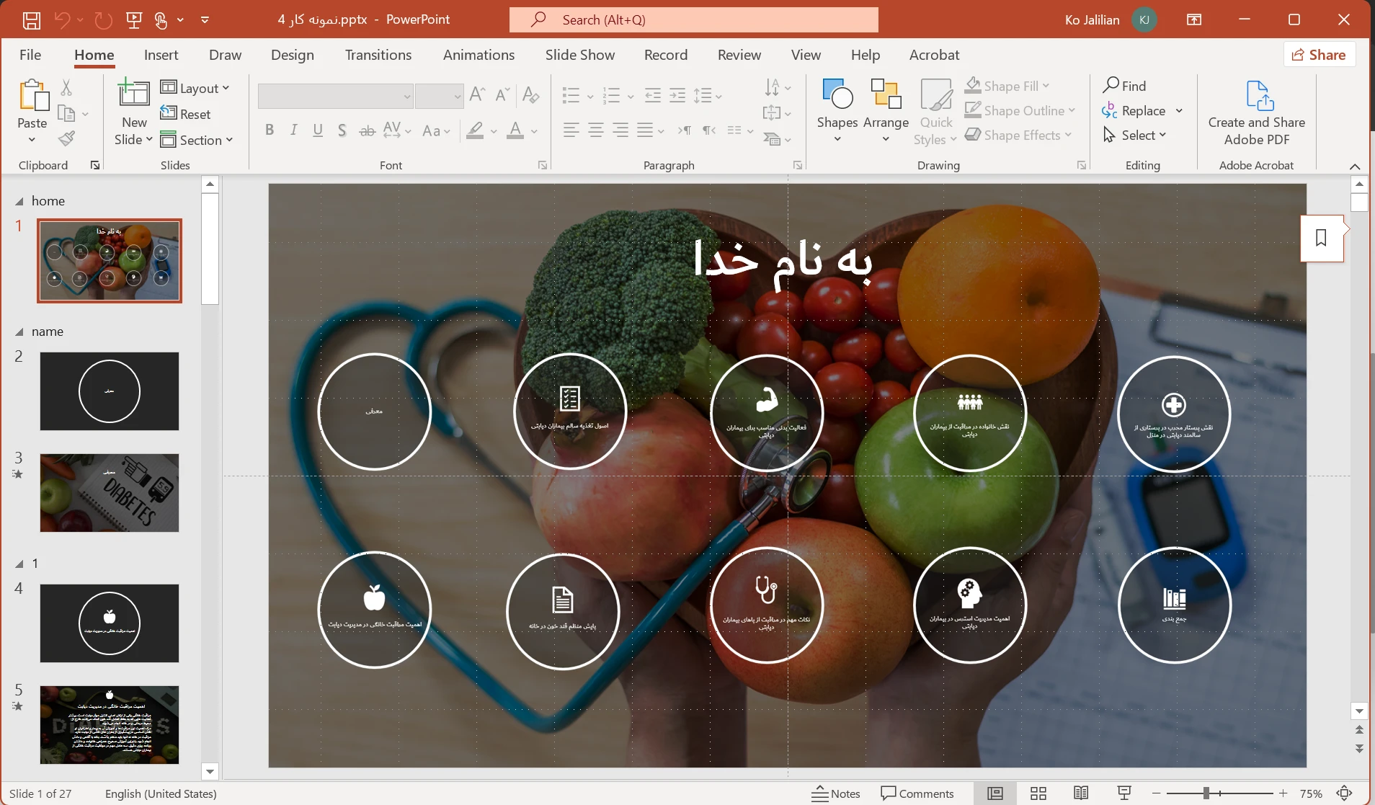Toggle Center paragraph alignment

596,130
